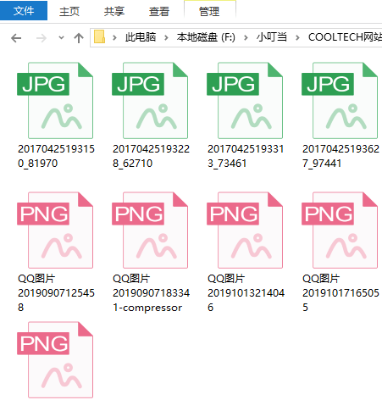
Task: Go forward with the right arrow
Action: click(x=42, y=38)
